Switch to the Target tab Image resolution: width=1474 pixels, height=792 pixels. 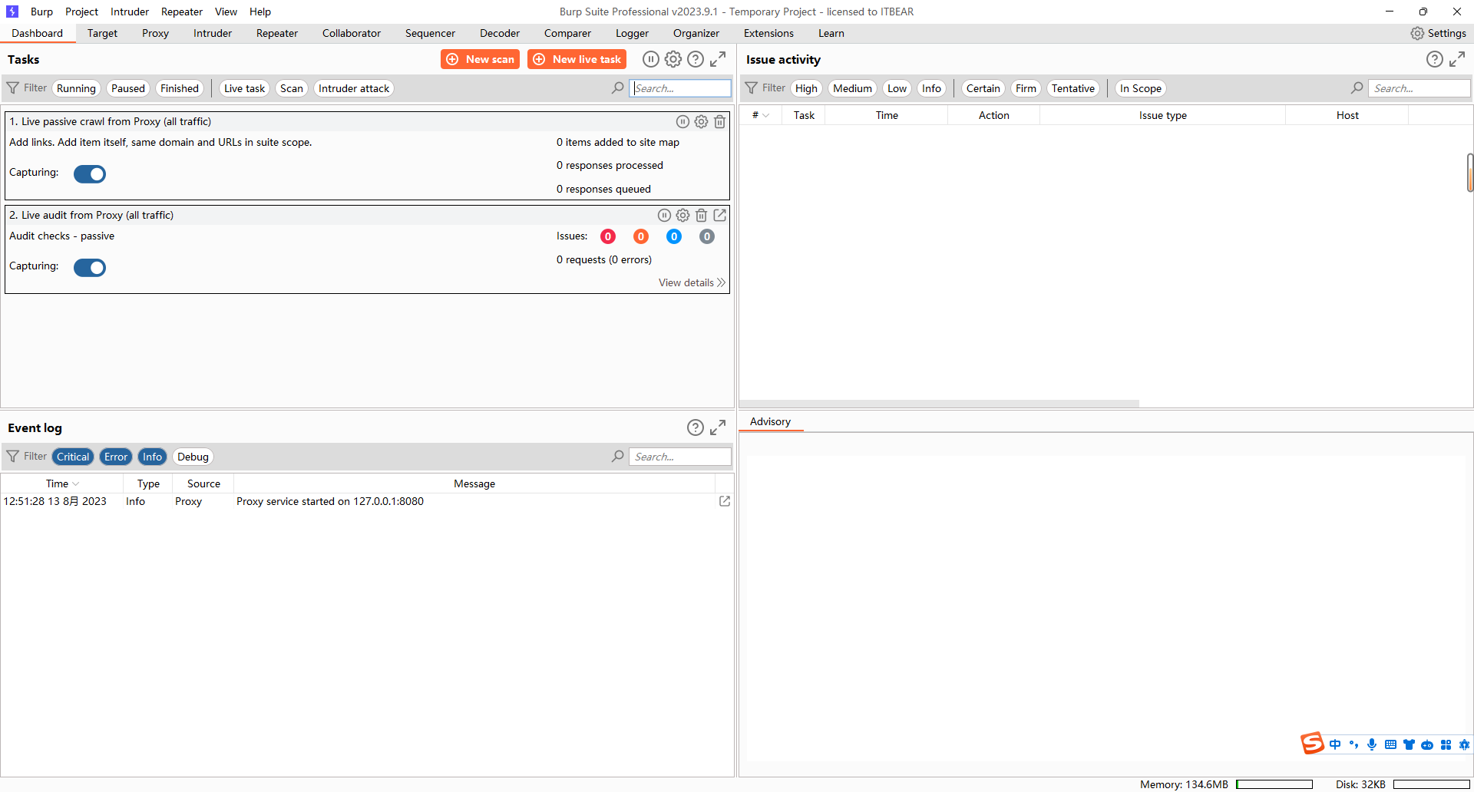(102, 33)
